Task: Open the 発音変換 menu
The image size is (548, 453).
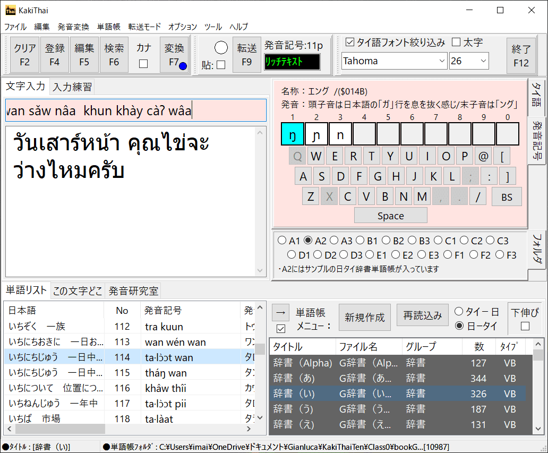Action: click(x=73, y=27)
